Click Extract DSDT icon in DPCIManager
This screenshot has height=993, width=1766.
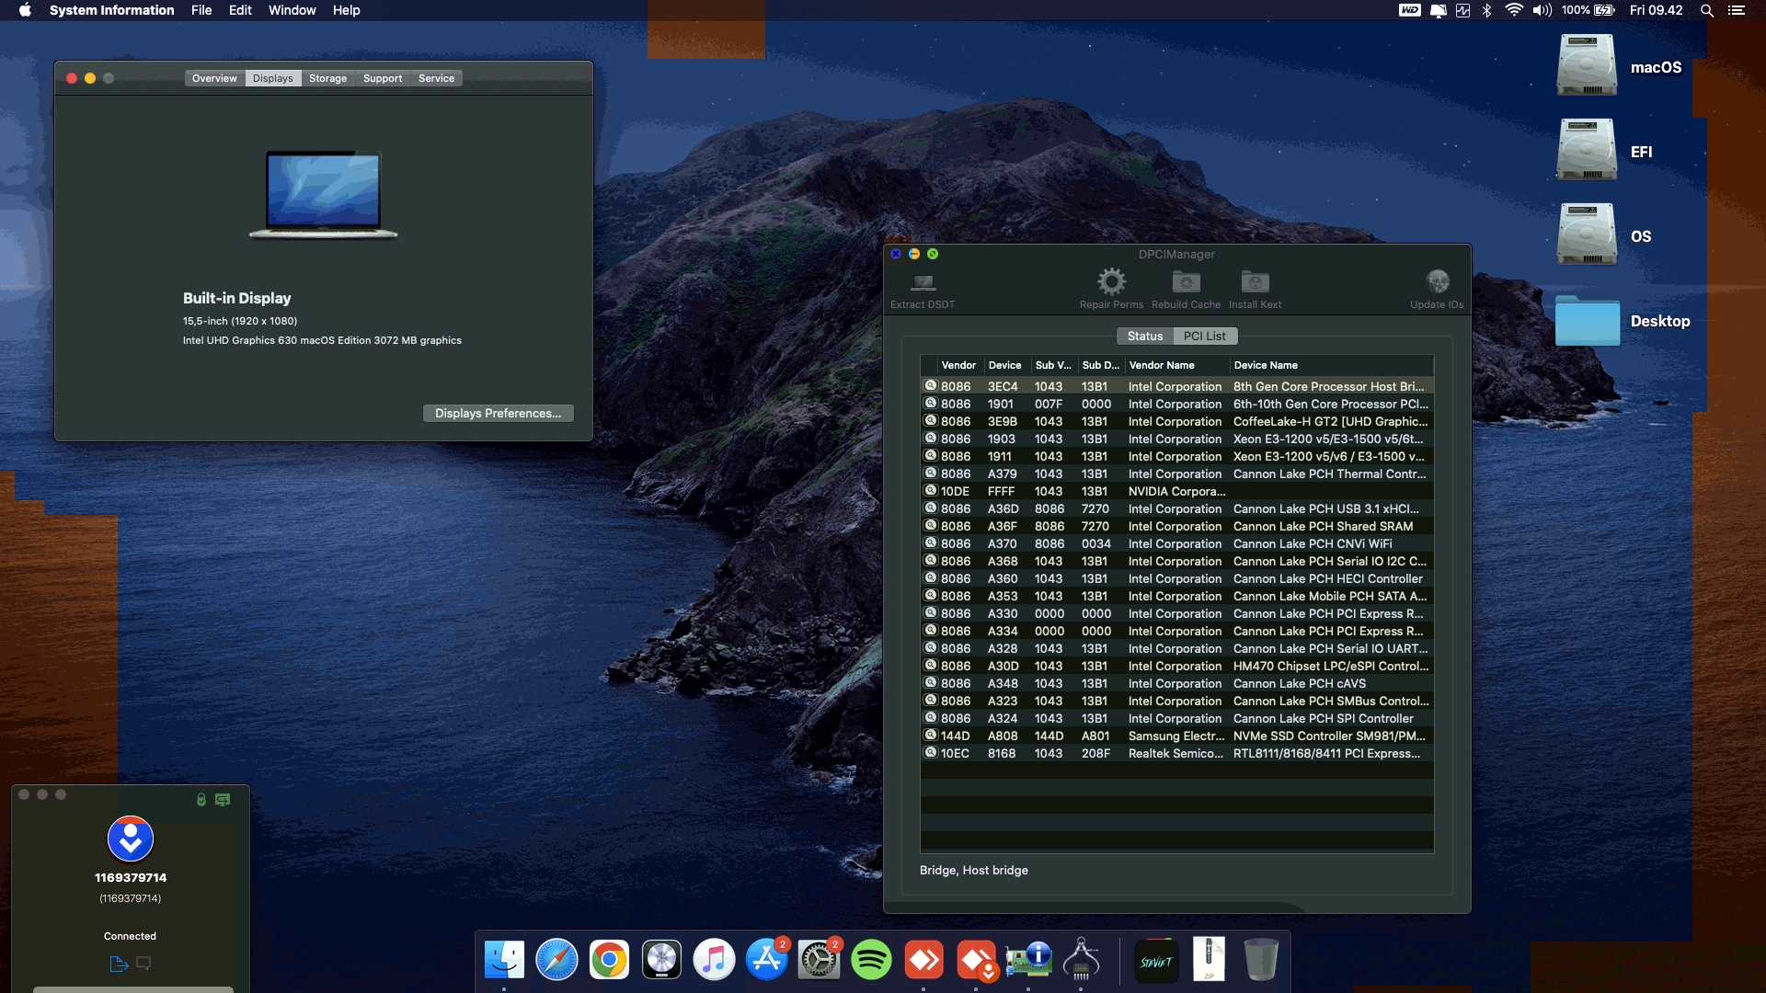click(923, 282)
